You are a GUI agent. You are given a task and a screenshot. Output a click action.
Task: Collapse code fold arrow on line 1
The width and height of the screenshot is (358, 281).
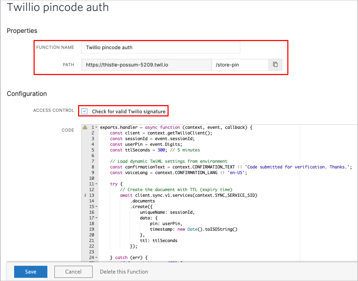[x=96, y=127]
